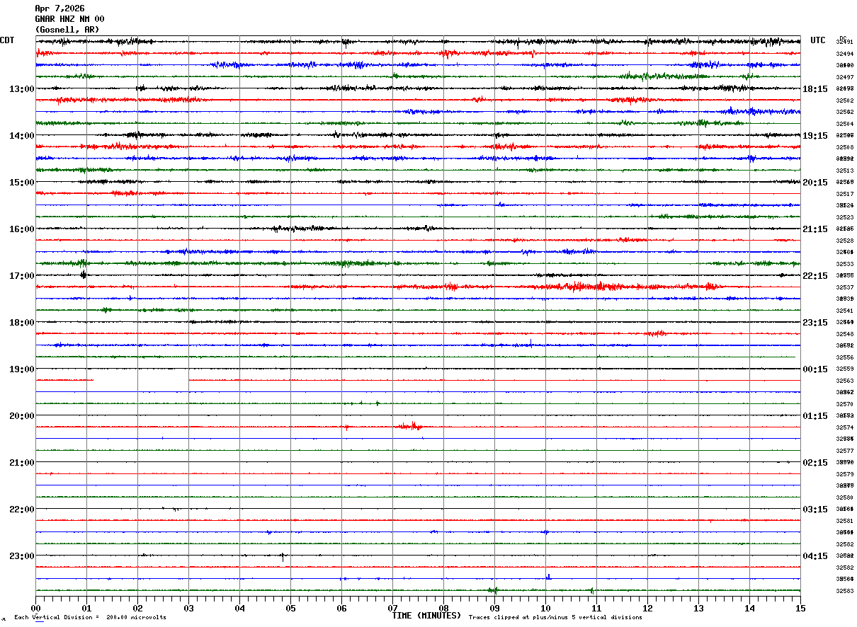Click minute tick label 14 on the axis
This screenshot has height=627, width=857.
coord(749,608)
